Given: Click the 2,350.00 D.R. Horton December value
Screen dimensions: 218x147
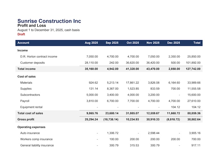Looking at the screenshot, I should point(174,57).
